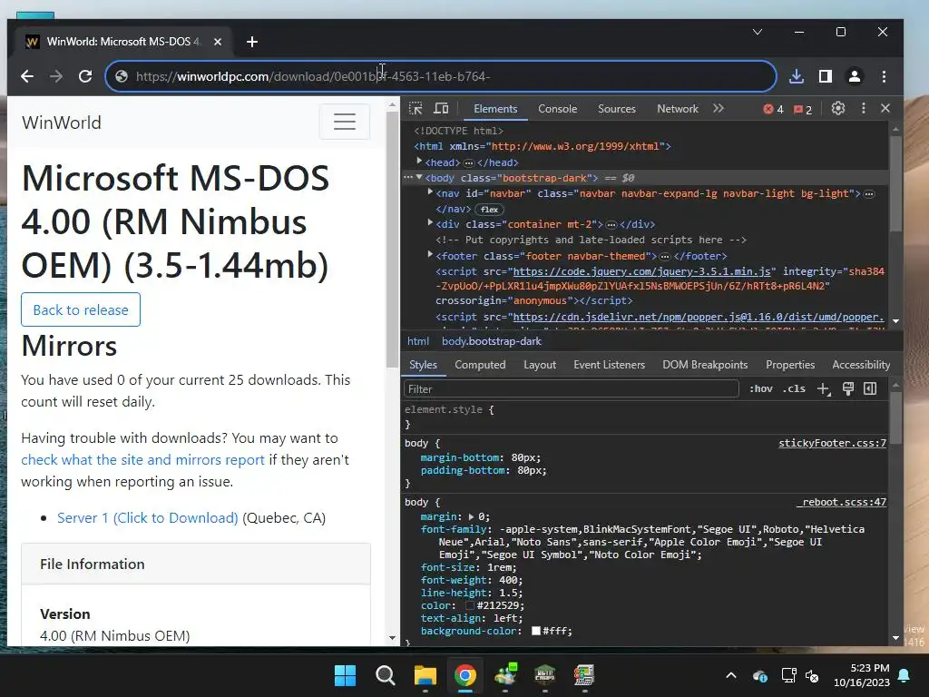Switch to Properties pane tab
The height and width of the screenshot is (697, 929).
click(790, 365)
